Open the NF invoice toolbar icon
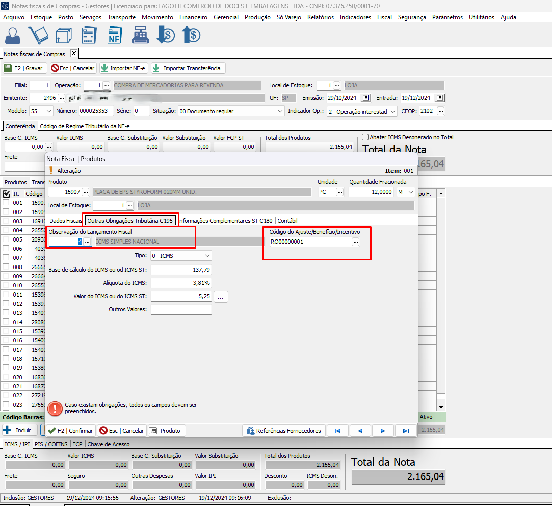Image resolution: width=552 pixels, height=506 pixels. [x=115, y=35]
